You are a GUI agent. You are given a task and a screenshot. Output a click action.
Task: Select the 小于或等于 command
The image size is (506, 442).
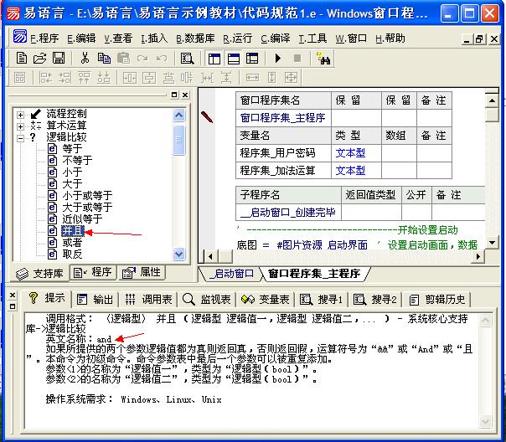(x=87, y=196)
